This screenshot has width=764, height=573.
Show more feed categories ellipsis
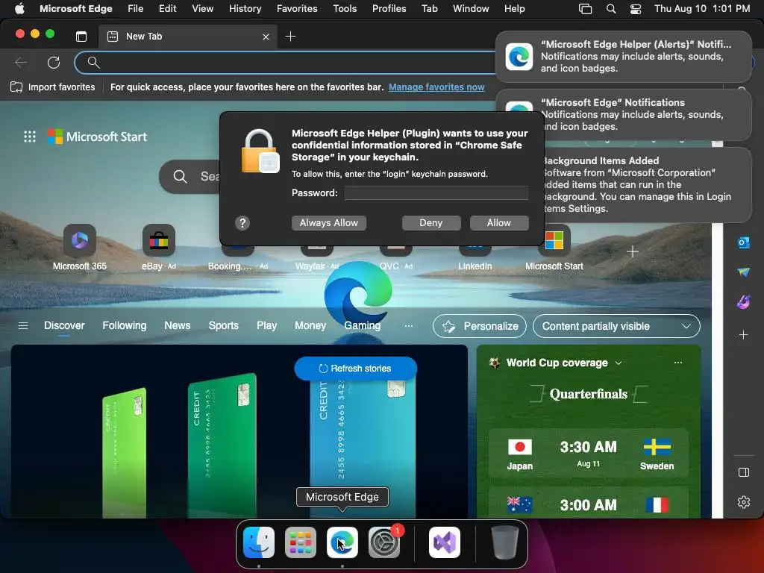click(409, 325)
